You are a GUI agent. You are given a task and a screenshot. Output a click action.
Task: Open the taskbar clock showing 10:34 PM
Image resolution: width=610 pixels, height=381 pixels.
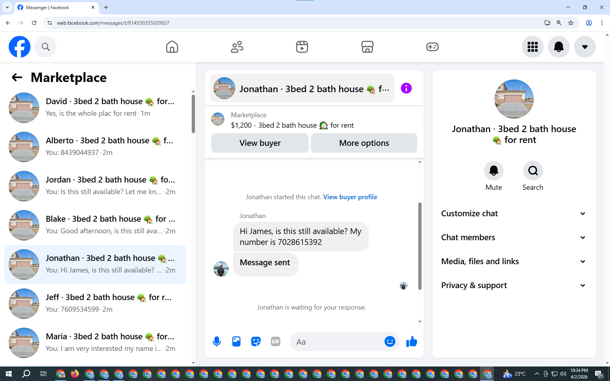point(579,374)
